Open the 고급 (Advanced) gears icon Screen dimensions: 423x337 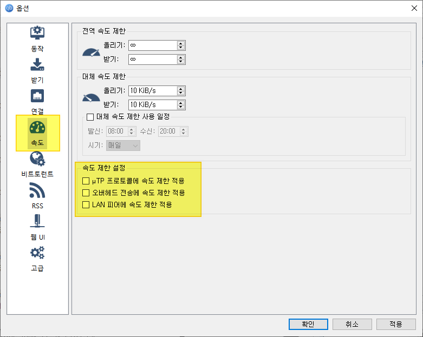(x=37, y=253)
